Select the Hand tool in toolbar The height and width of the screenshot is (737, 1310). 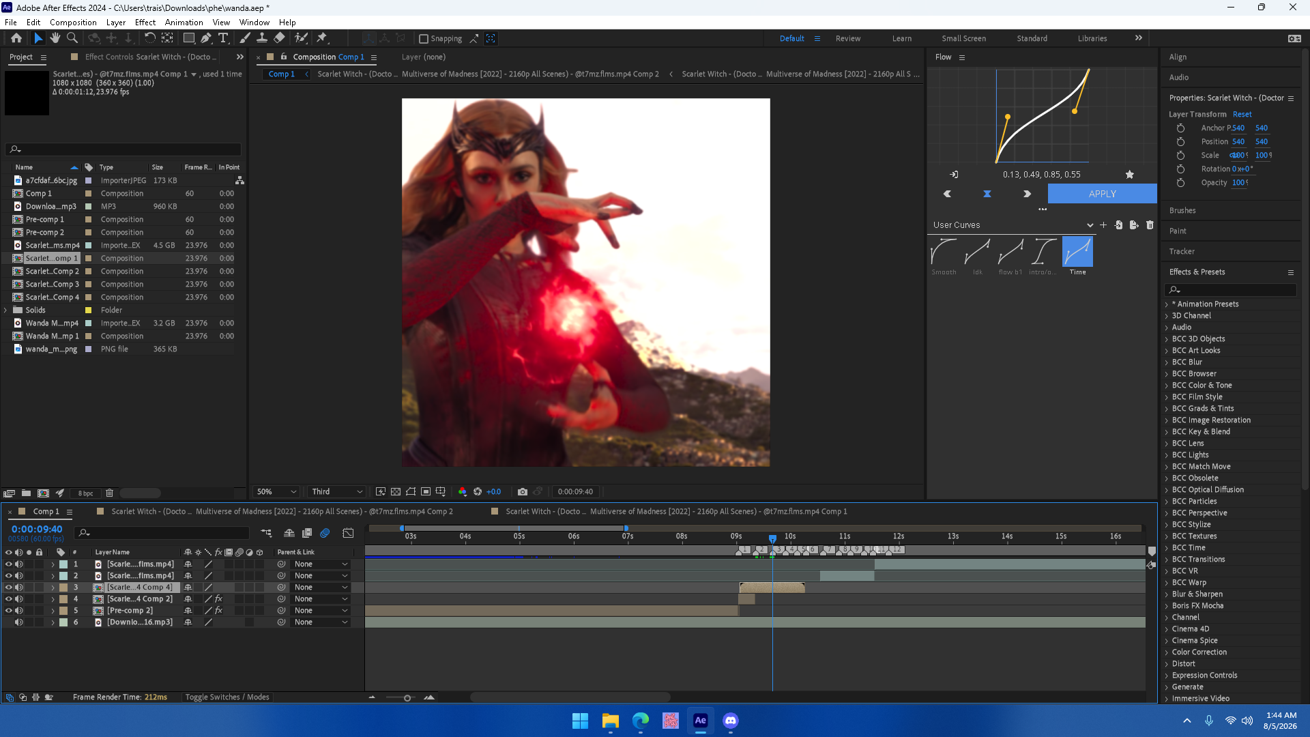point(55,38)
